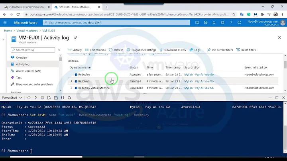The image size is (287, 161).
Task: Refresh the activity log
Action: (116, 50)
